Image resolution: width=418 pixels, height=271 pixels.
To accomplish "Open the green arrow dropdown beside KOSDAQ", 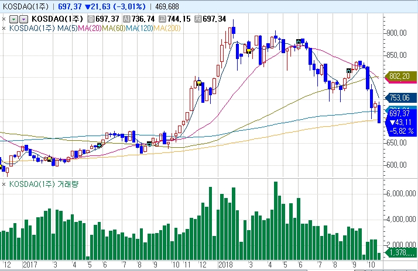I will (15, 19).
